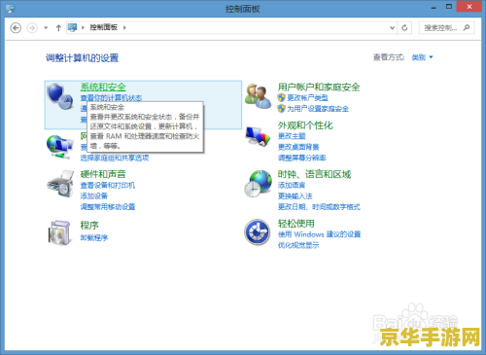Open the System and Security shield icon
Viewport: 486px width, 355px height.
60,96
